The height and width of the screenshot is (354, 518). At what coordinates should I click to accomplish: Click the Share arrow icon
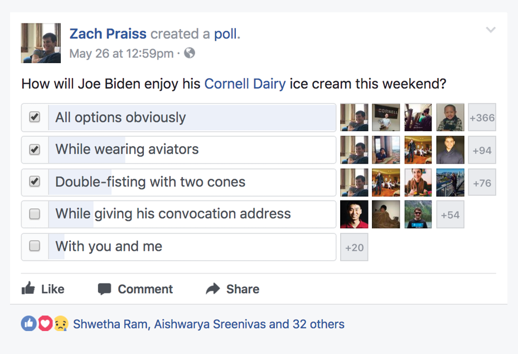pos(213,289)
